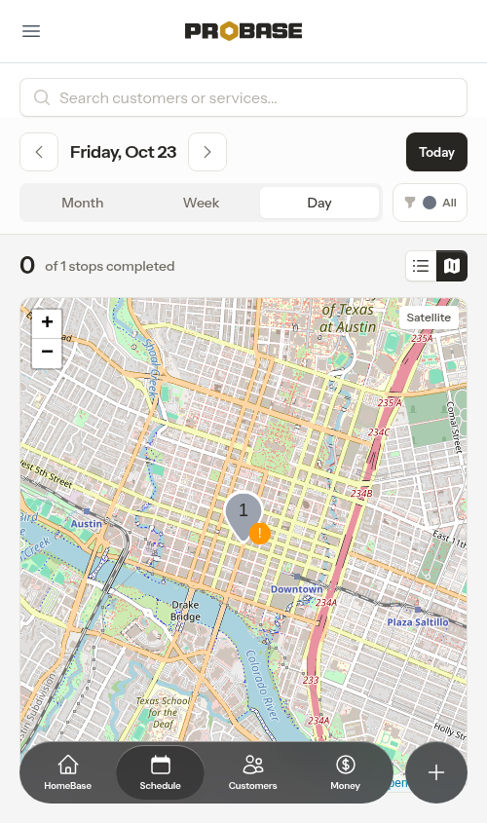Go to next day arrow
Viewport: 487px width, 823px height.
click(207, 152)
